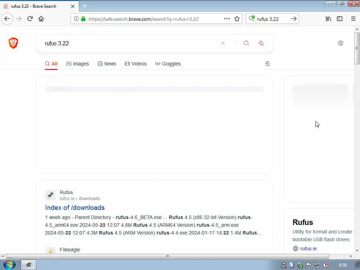Select the Rufus knowledge panel heading
Image resolution: width=360 pixels, height=270 pixels.
(303, 222)
